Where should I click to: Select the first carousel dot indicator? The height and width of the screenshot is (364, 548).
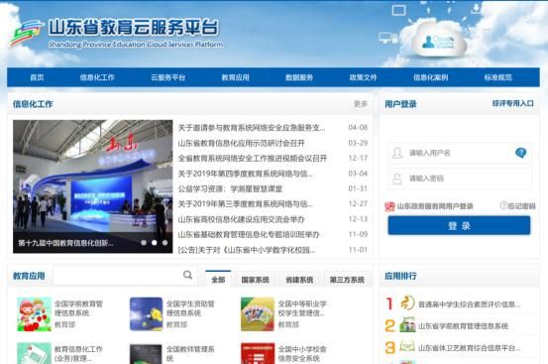click(144, 242)
